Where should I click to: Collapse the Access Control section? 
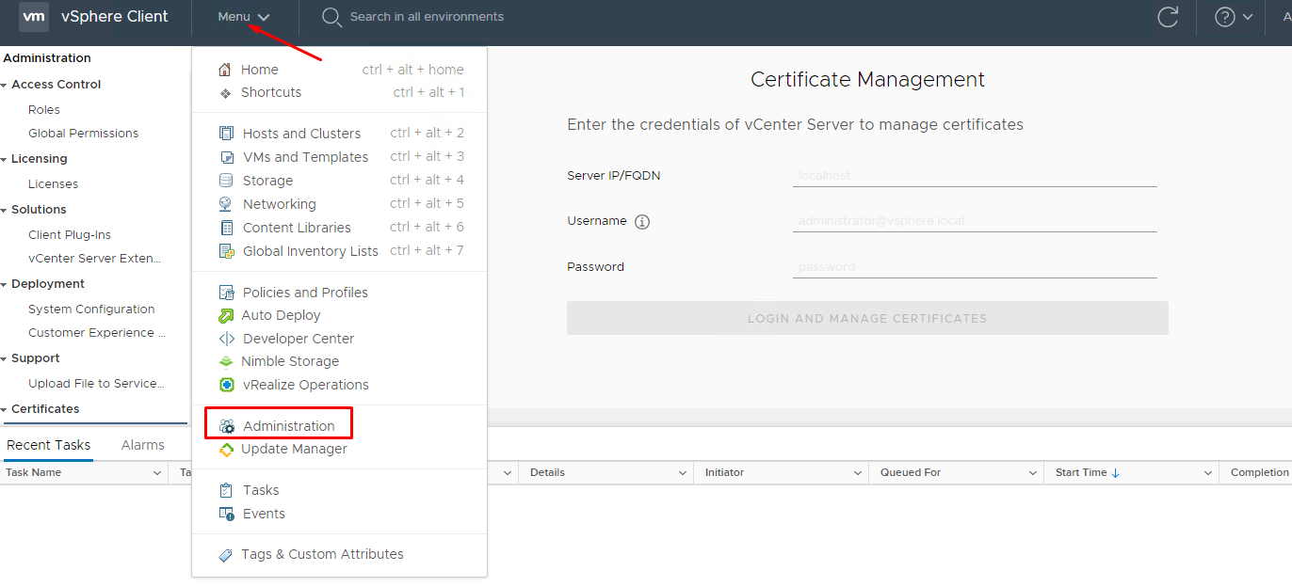coord(5,85)
